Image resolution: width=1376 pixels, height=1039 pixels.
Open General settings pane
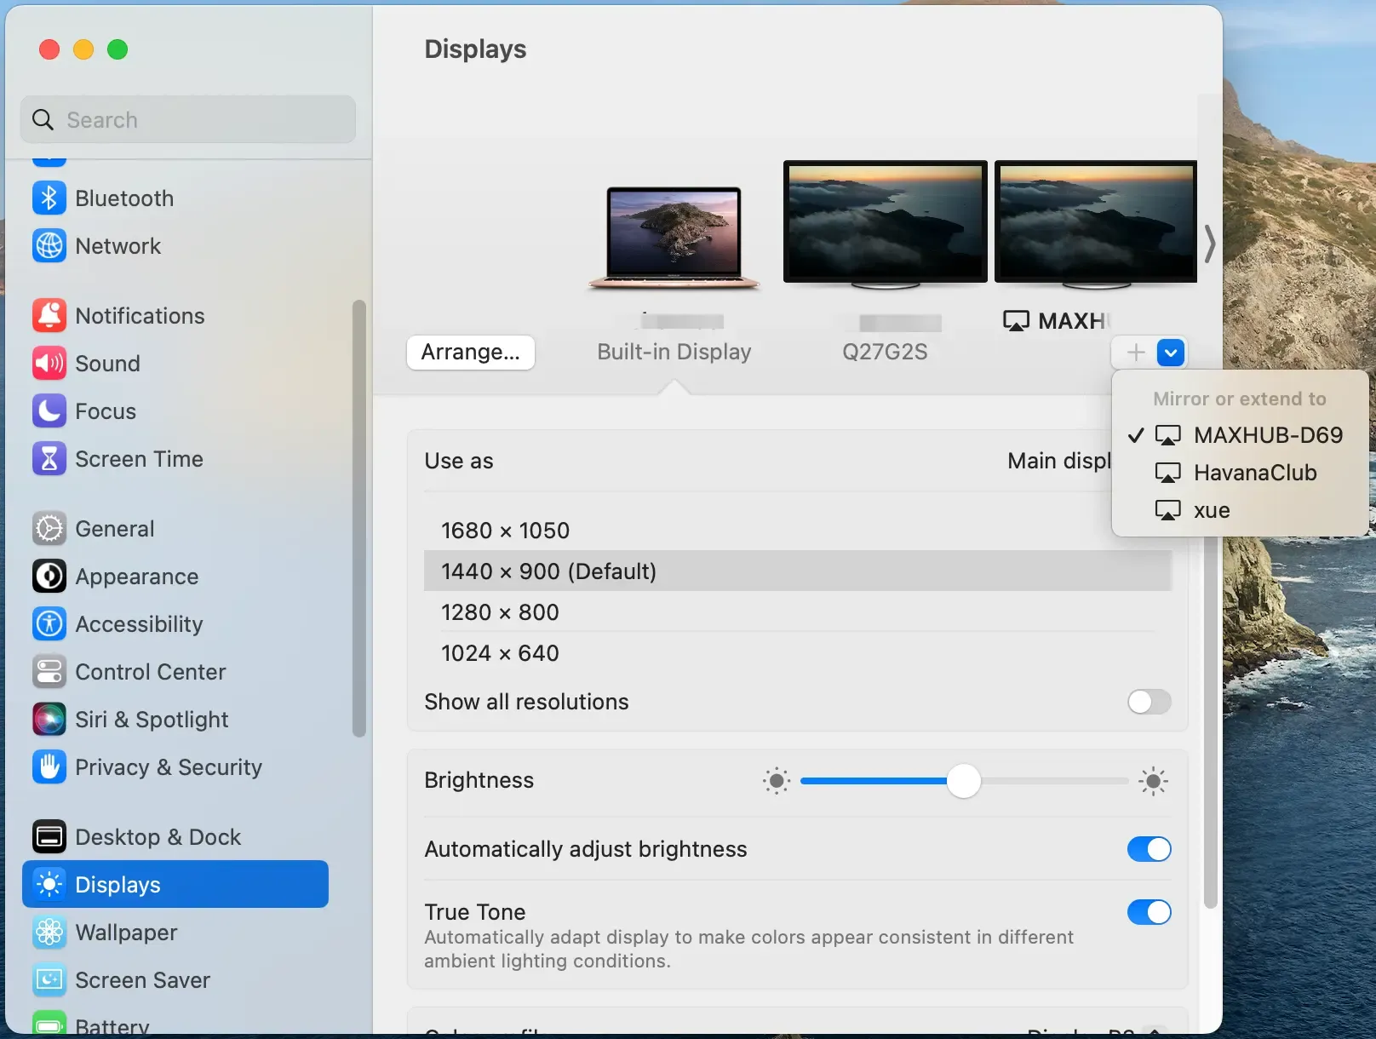(175, 529)
